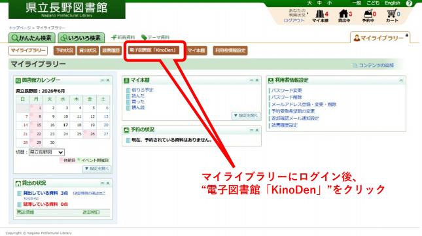Switch site language to English
Image resolution: width=422 pixels, height=236 pixels.
tap(393, 3)
